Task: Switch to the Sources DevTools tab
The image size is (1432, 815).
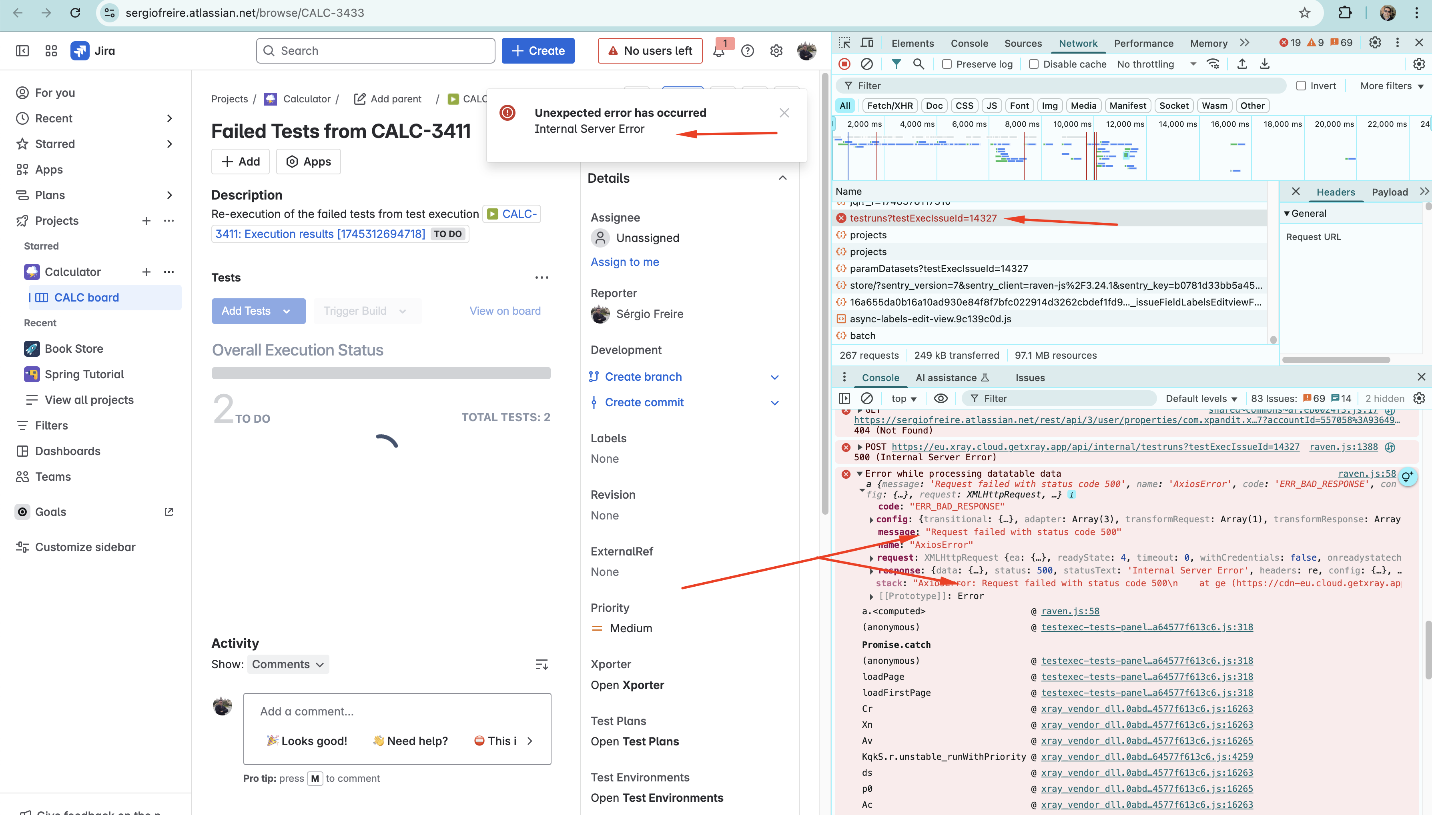Action: tap(1023, 43)
